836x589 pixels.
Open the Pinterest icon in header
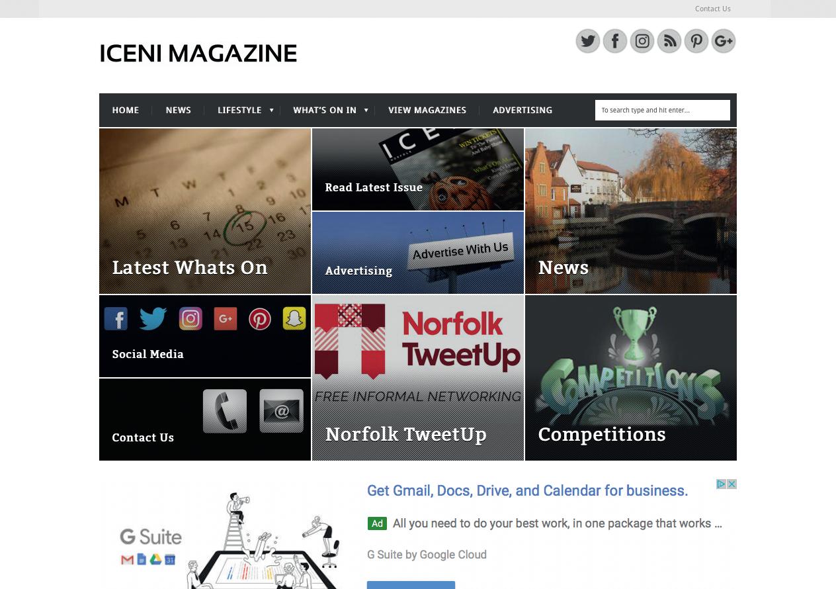coord(696,41)
